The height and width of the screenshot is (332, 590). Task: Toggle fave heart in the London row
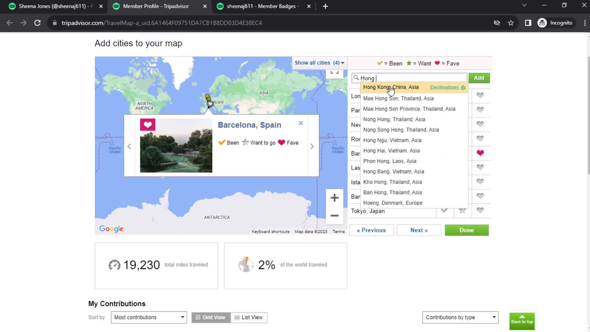[x=480, y=95]
